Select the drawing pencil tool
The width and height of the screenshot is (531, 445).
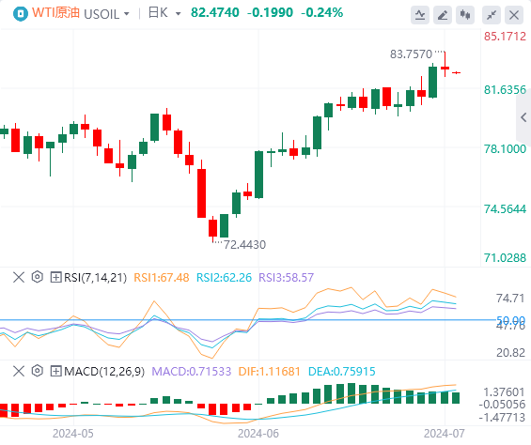[x=443, y=15]
